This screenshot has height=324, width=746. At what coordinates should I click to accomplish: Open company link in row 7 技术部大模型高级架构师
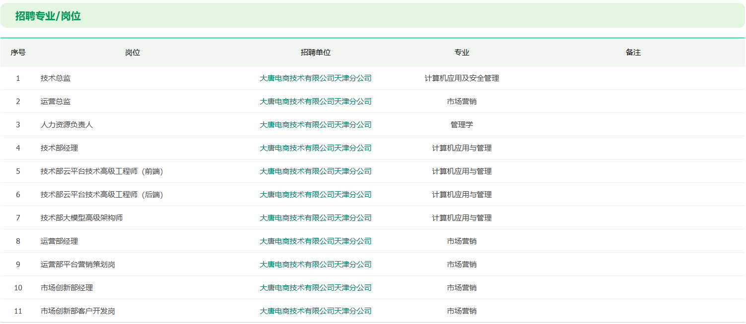[x=316, y=218]
